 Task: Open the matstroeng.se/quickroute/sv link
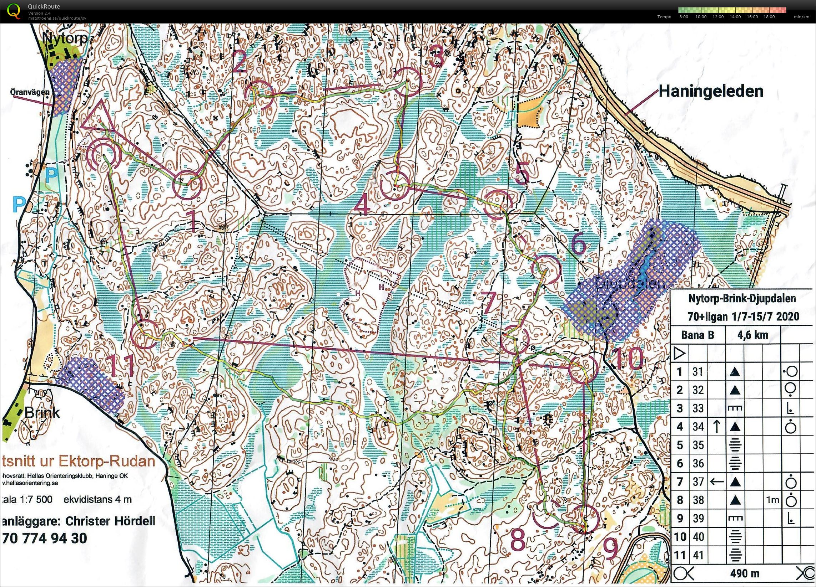[57, 18]
